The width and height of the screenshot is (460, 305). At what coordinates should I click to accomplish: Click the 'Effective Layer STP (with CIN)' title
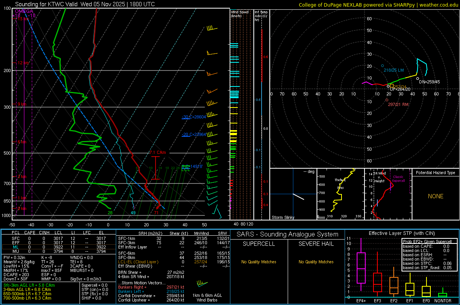click(x=402, y=233)
